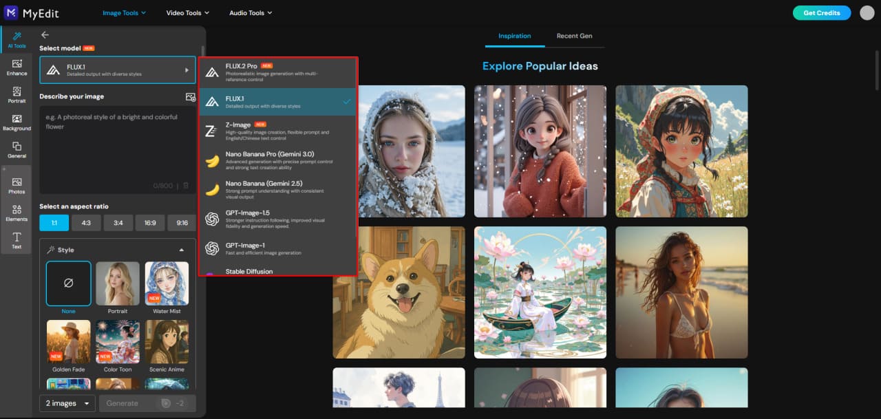This screenshot has width=881, height=419.
Task: Click the model list scrollbar
Action: pos(357,148)
